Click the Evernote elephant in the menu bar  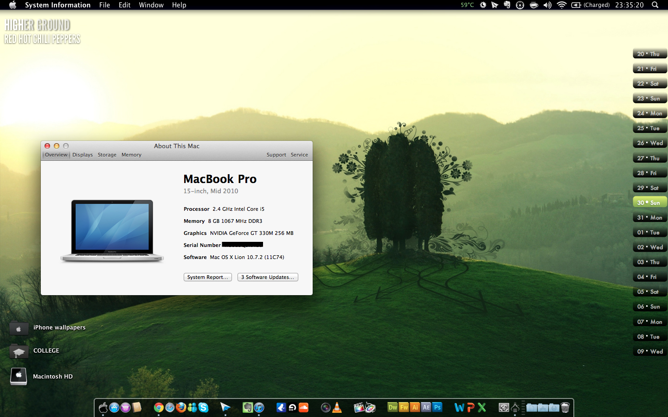tap(507, 5)
